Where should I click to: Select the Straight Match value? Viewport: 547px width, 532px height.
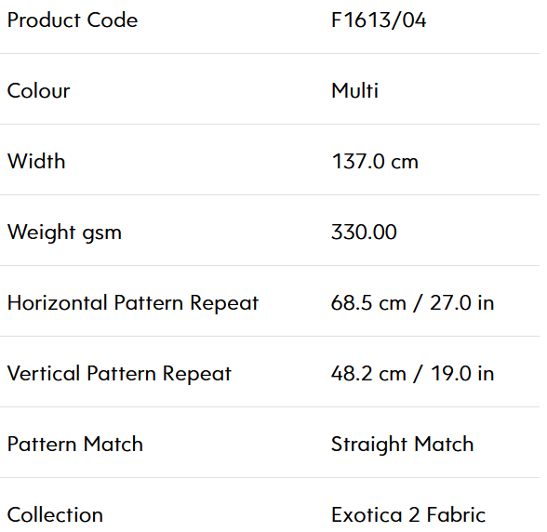[402, 445]
